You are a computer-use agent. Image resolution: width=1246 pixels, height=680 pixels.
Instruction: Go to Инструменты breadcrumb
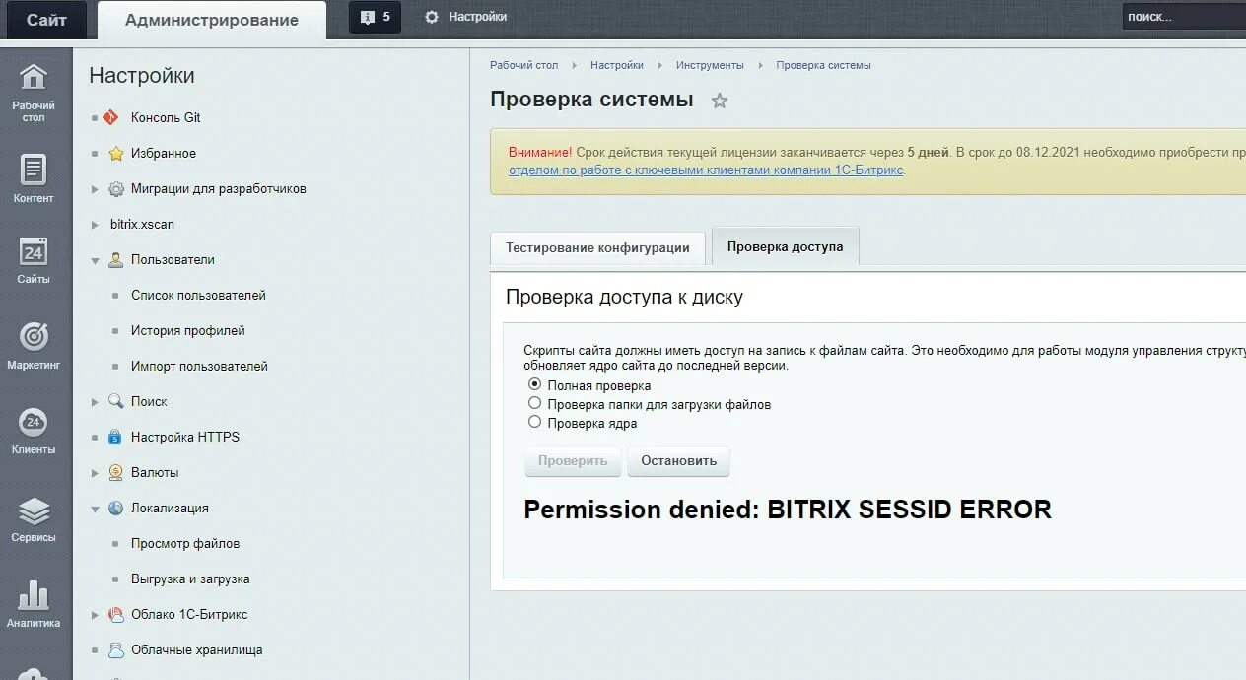710,65
